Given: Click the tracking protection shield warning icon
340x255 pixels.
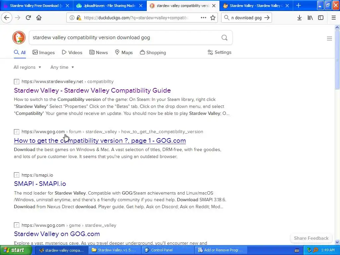Looking at the screenshot, I should (79, 18).
